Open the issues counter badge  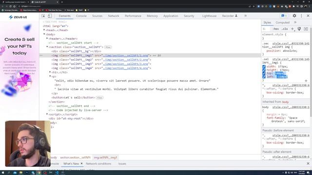point(284,16)
